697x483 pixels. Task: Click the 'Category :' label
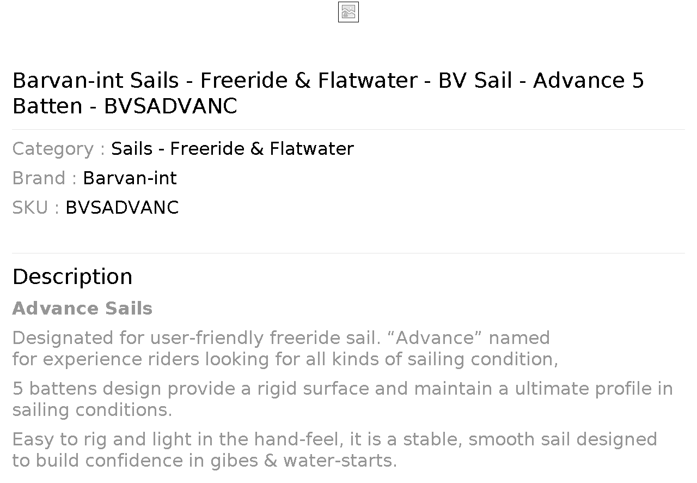[59, 149]
